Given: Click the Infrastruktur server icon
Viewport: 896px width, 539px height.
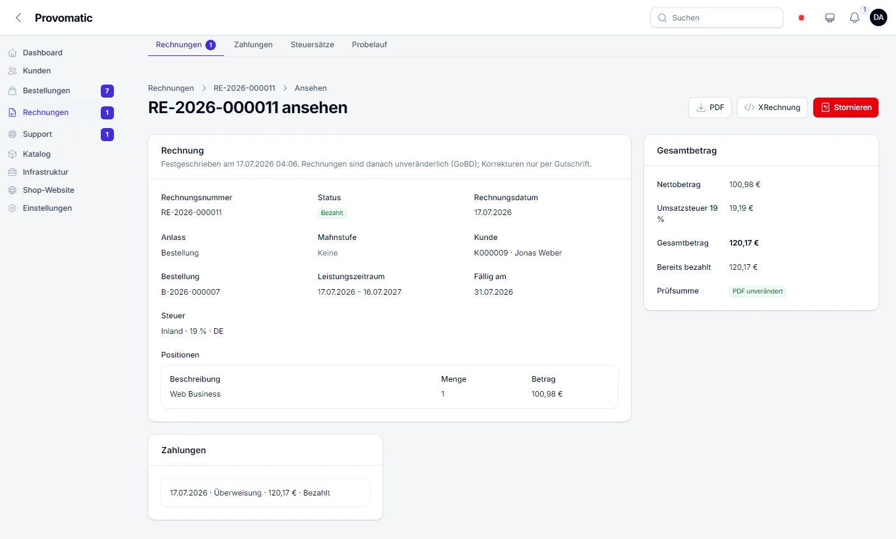Looking at the screenshot, I should [x=12, y=172].
